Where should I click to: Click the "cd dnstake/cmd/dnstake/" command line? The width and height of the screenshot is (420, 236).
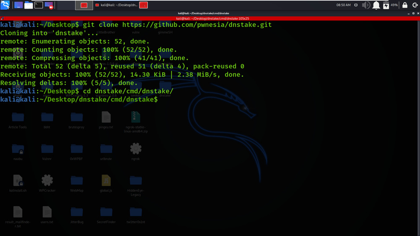pos(87,91)
